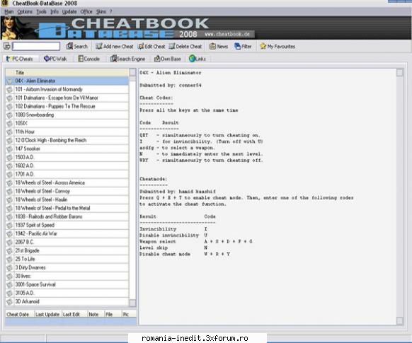The height and width of the screenshot is (343, 412).
Task: Select 147 Snooker entry
Action: [x=67, y=149]
